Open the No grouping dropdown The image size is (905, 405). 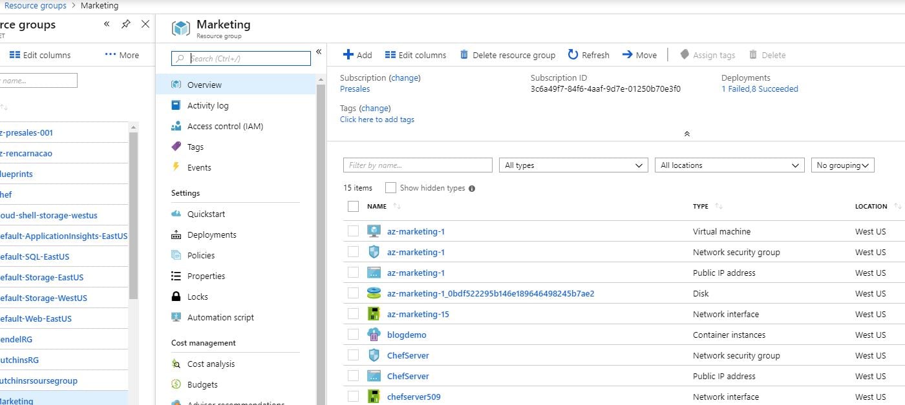843,165
